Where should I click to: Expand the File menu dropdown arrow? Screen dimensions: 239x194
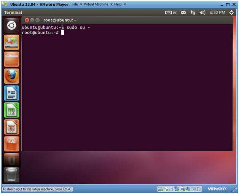coord(81,5)
